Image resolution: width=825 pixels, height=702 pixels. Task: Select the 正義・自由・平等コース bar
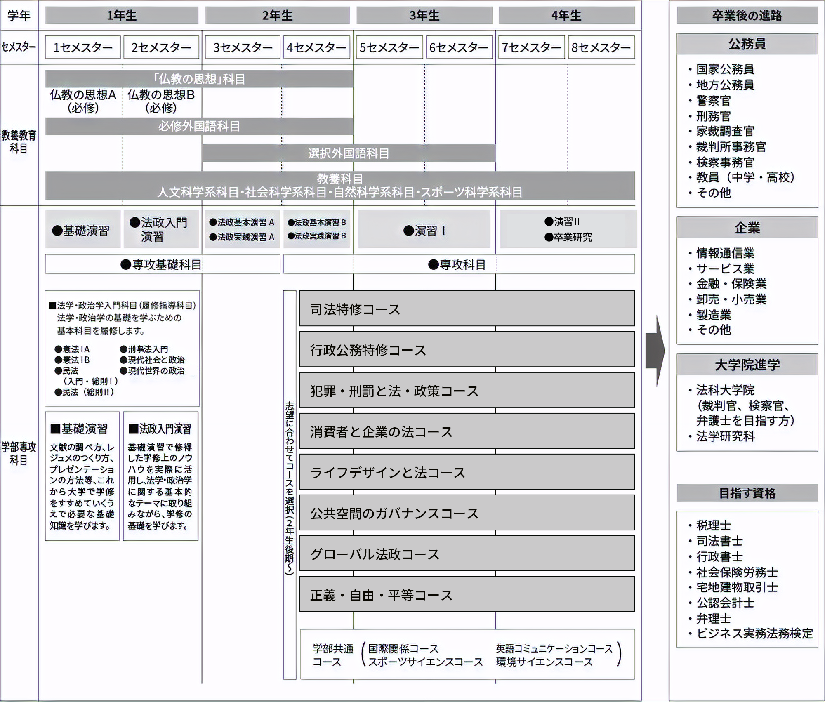pyautogui.click(x=467, y=595)
